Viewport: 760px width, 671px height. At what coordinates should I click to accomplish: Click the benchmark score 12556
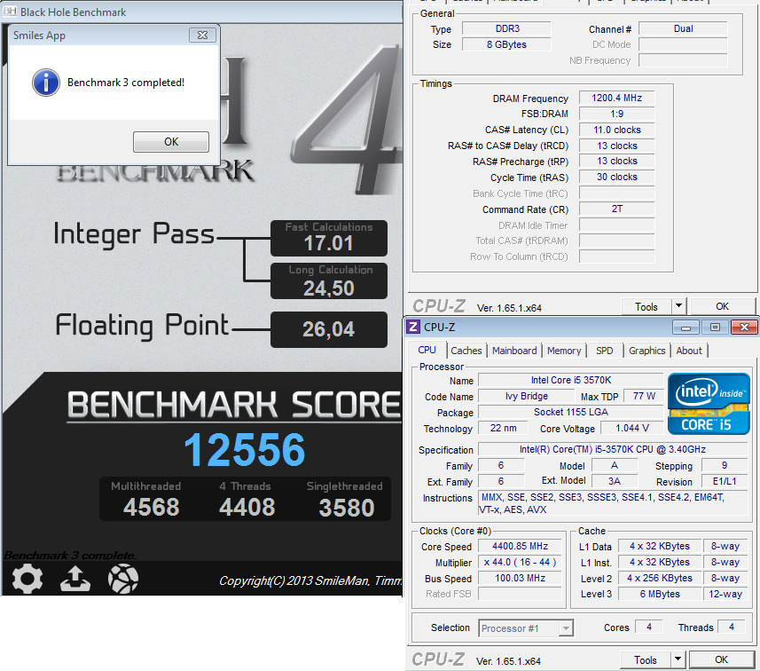click(x=245, y=450)
